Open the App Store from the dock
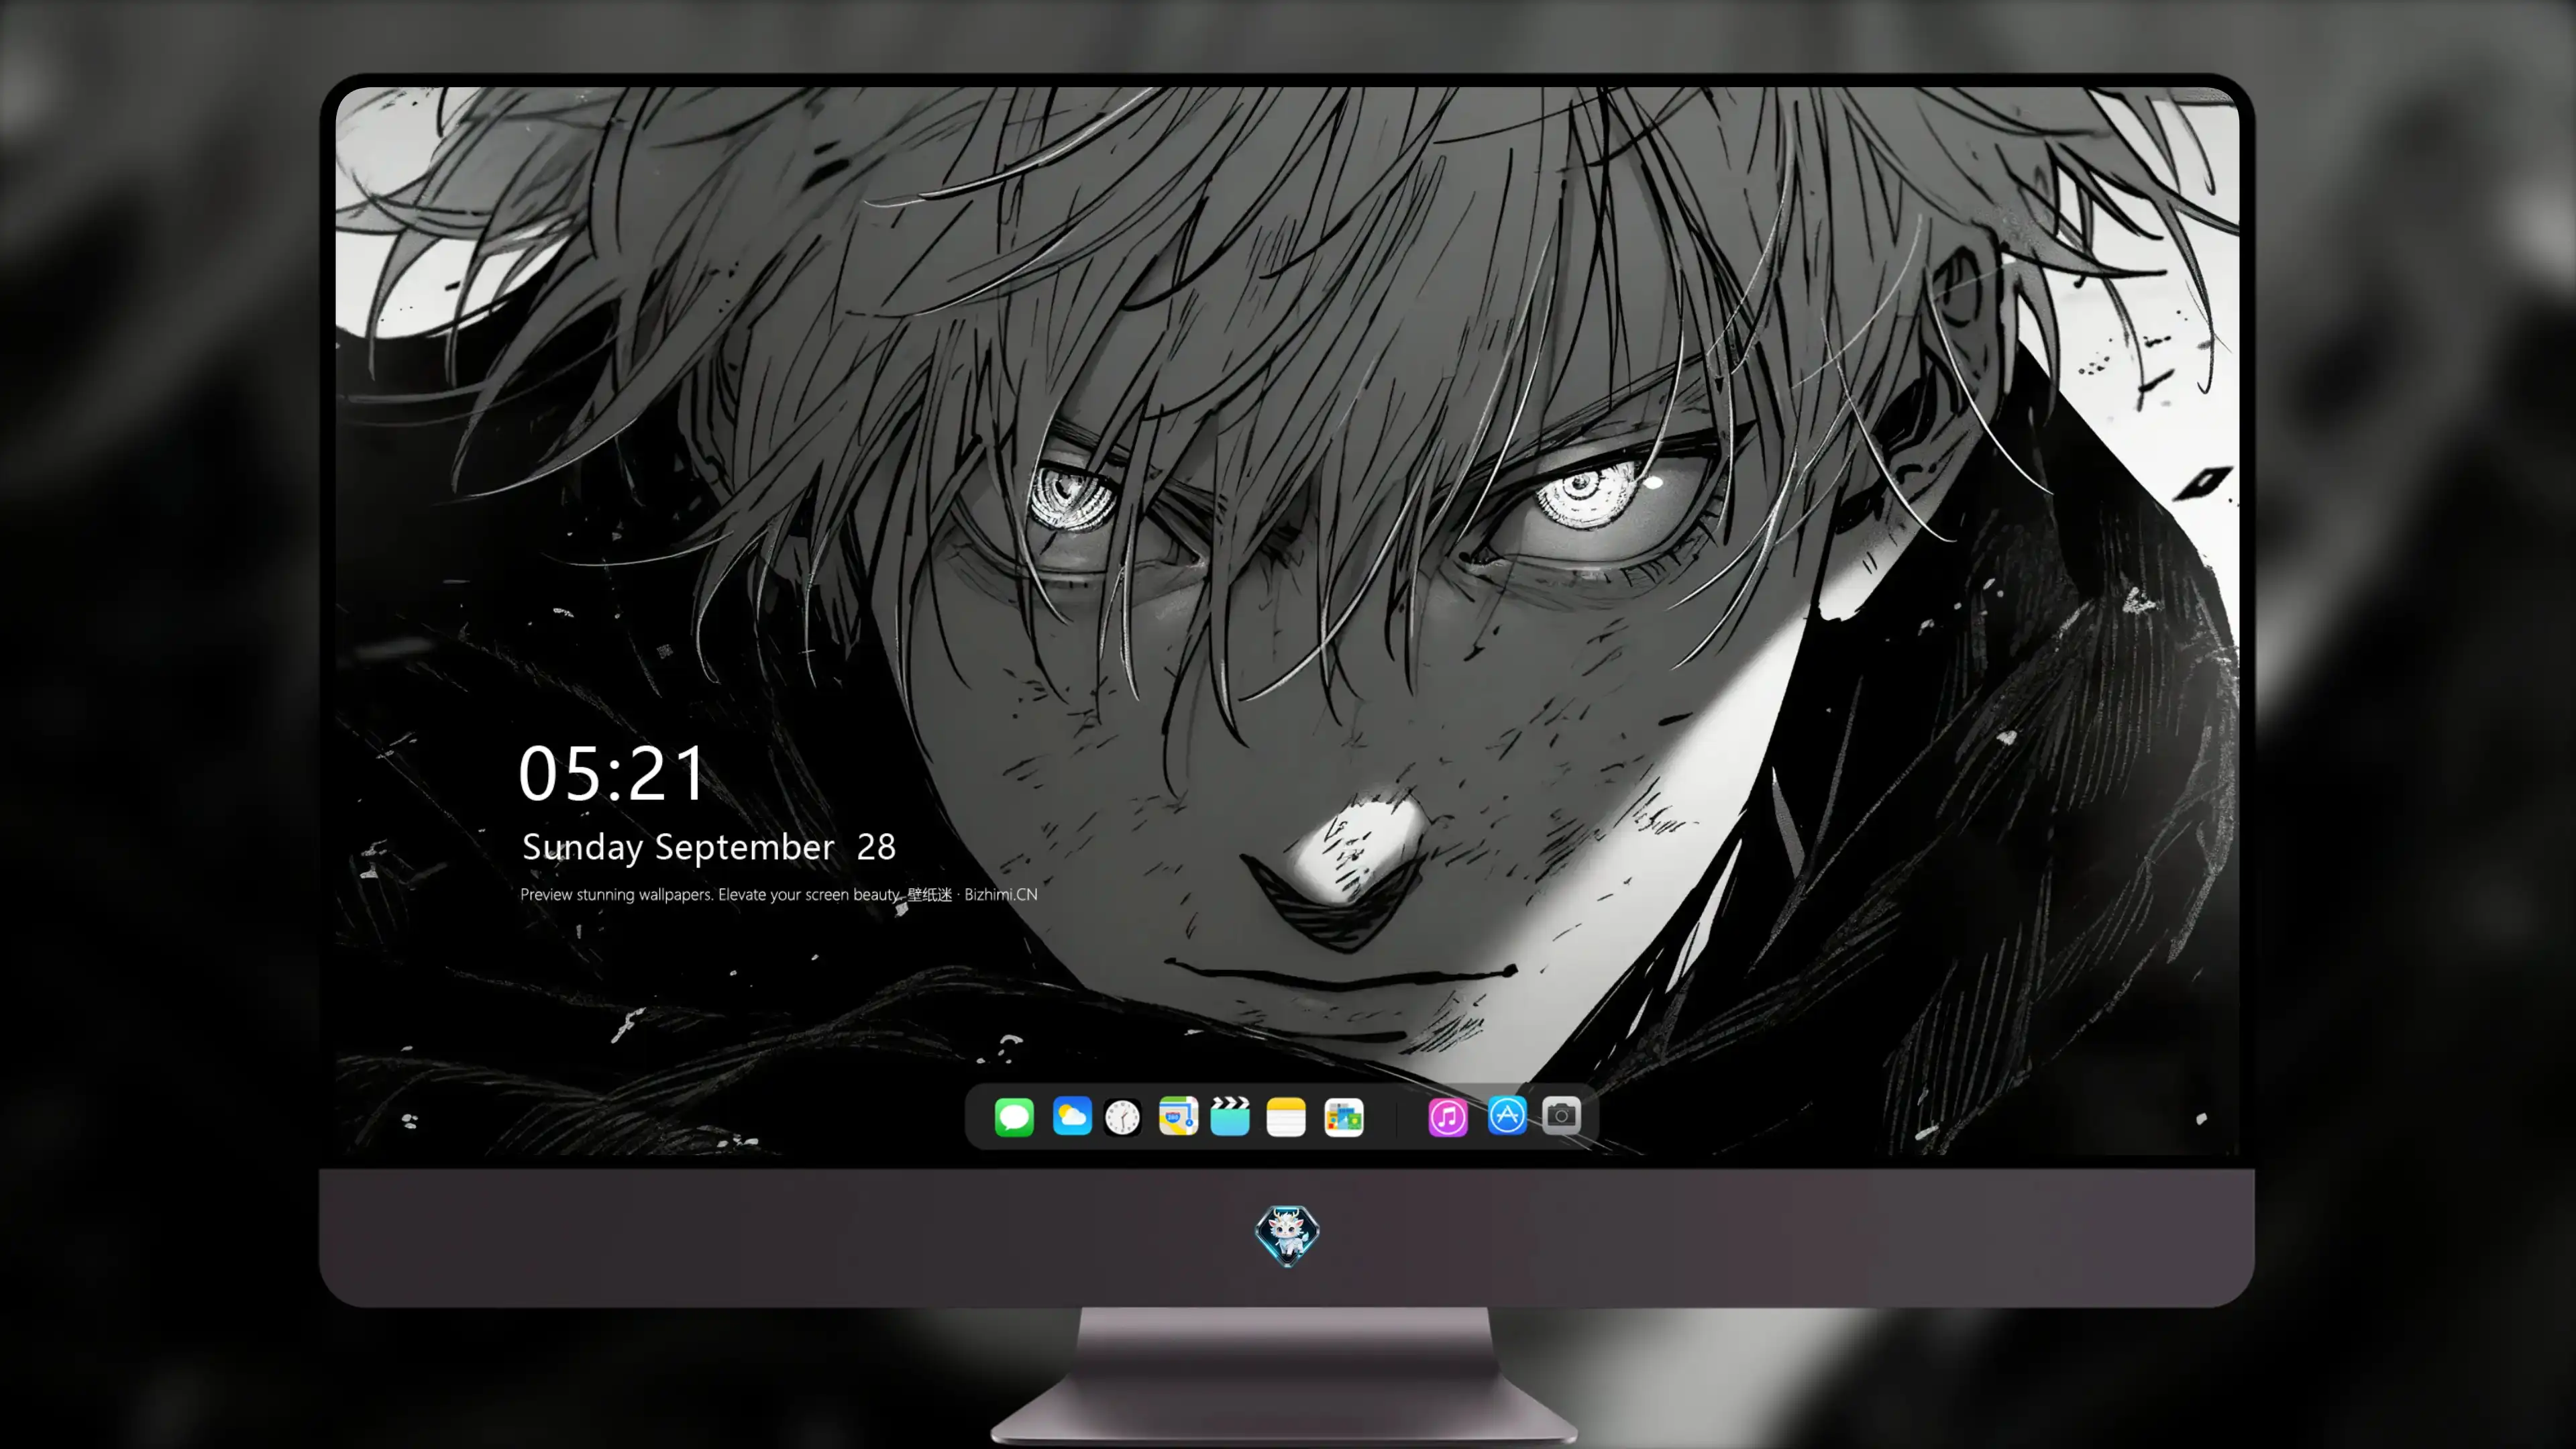Viewport: 2576px width, 1449px height. point(1507,1116)
